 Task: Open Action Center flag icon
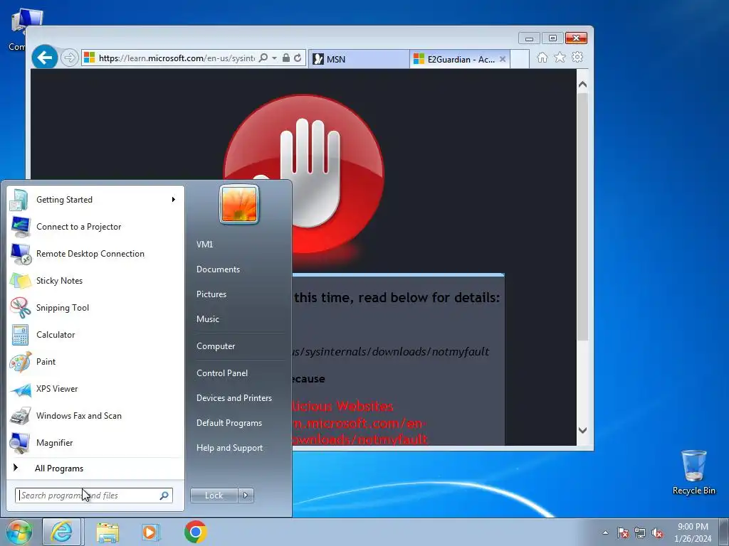(623, 532)
